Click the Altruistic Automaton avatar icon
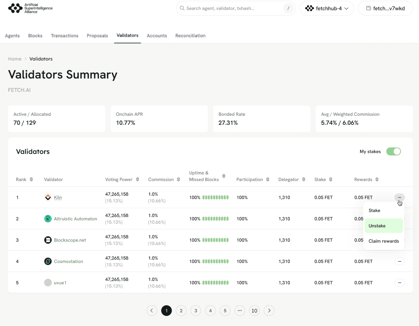419x326 pixels. [x=48, y=219]
